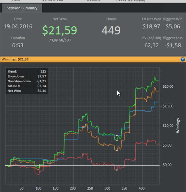The image size is (186, 192).
Task: Click the Duration heading label
Action: point(18,38)
